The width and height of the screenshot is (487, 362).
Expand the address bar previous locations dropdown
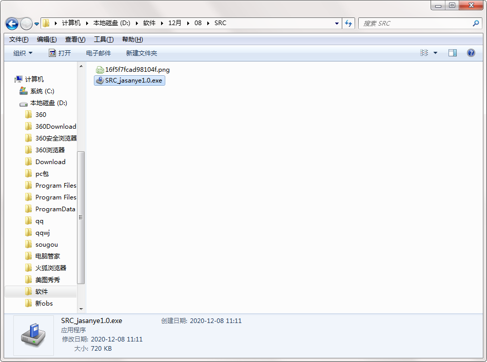(x=337, y=23)
